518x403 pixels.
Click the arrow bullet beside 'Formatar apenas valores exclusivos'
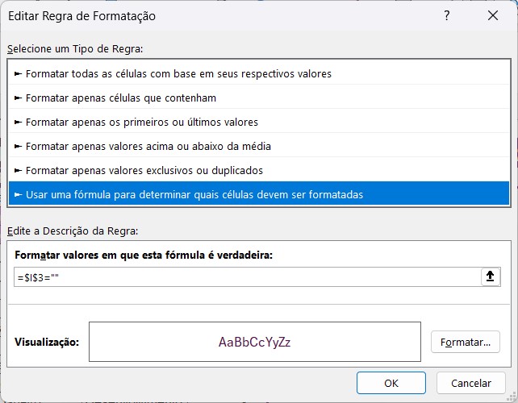pos(18,170)
